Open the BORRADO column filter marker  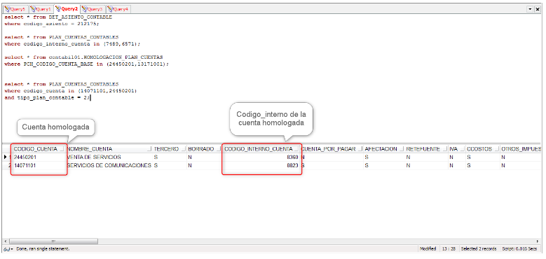pyautogui.click(x=218, y=149)
